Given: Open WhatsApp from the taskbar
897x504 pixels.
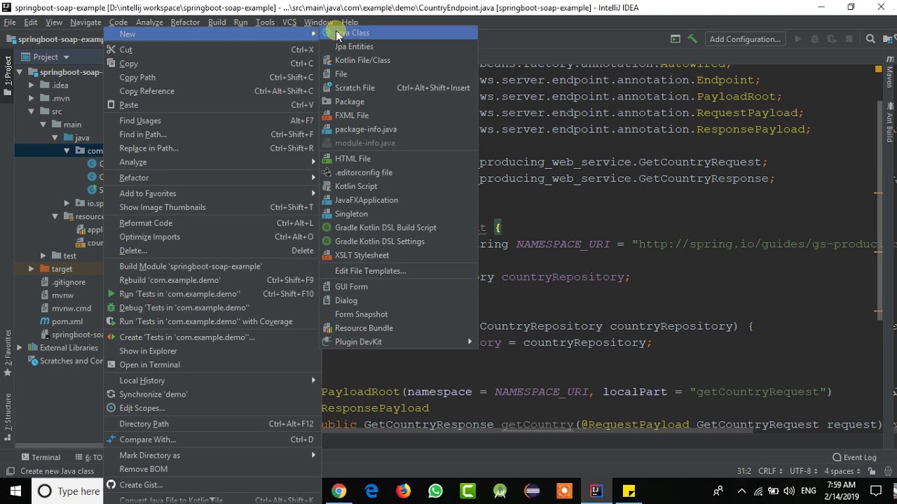Looking at the screenshot, I should [x=435, y=491].
